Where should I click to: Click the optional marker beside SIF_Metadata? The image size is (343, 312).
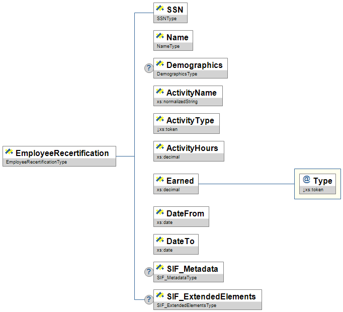(149, 272)
